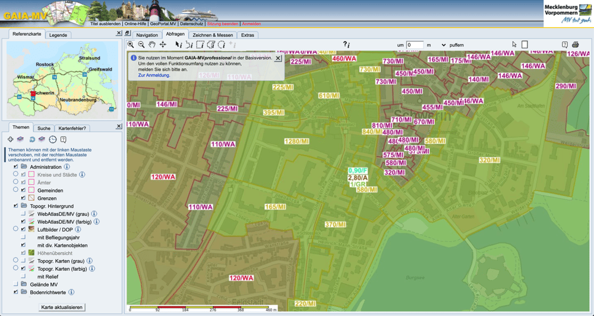Click the blank page icon in toolbar
Screen dimensions: 594x316
point(525,45)
